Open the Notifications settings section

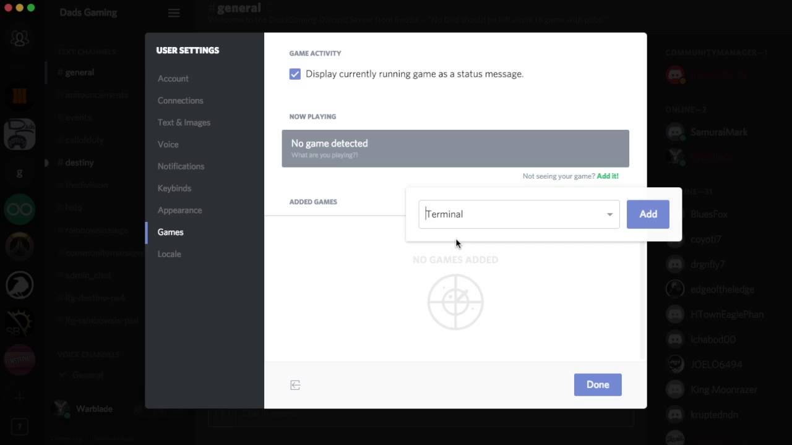(x=181, y=166)
